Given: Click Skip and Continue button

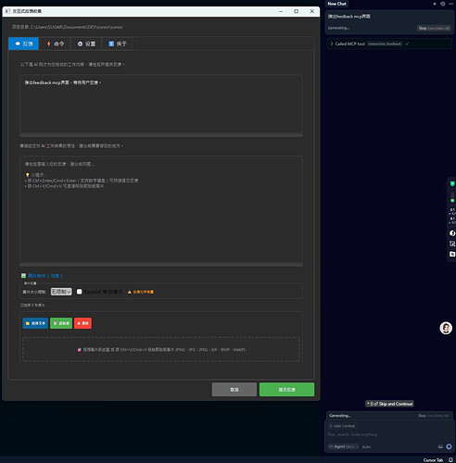Looking at the screenshot, I should [389, 404].
